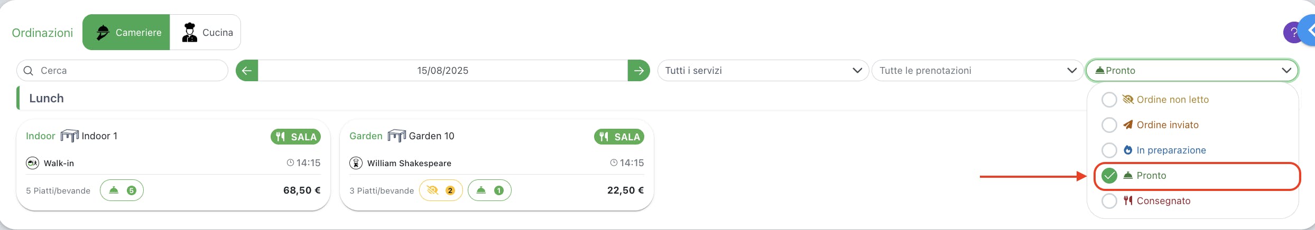1315x230 pixels.
Task: Click the search magnifier icon
Action: (x=29, y=71)
